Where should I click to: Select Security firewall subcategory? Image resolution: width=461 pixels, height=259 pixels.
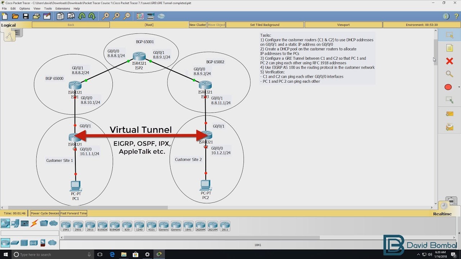click(43, 243)
